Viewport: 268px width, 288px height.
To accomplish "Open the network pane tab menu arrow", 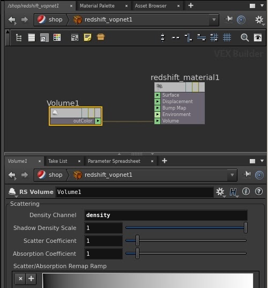I will point(262,5).
